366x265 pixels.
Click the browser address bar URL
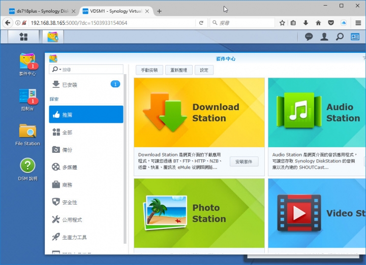click(79, 23)
